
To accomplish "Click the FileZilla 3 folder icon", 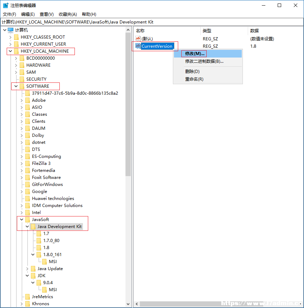I will pos(28,163).
